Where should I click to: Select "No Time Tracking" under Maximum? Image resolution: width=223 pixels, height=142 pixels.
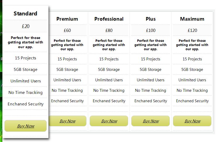tap(192, 90)
